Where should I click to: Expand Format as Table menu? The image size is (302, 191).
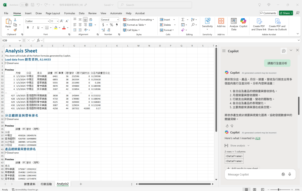(x=134, y=25)
